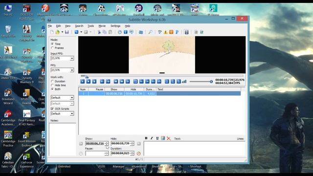313x176 pixels.
Task: Apply Italic formatting to subtitle
Action: pos(152,138)
